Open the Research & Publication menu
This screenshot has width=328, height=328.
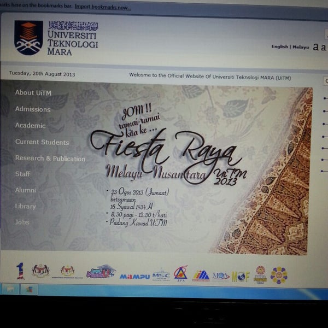50,159
